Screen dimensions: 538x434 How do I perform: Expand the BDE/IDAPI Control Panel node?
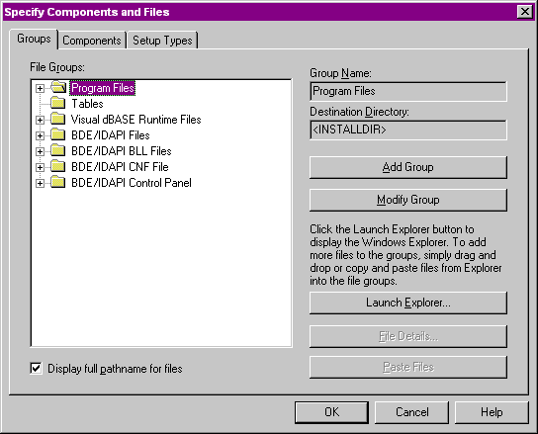coord(40,183)
